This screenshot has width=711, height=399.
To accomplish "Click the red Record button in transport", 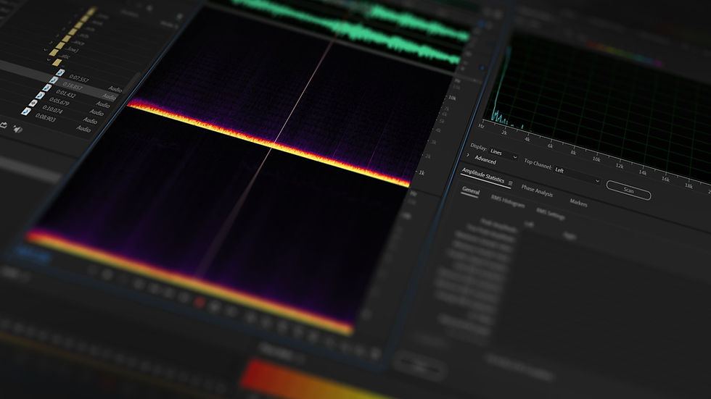I will coord(199,302).
